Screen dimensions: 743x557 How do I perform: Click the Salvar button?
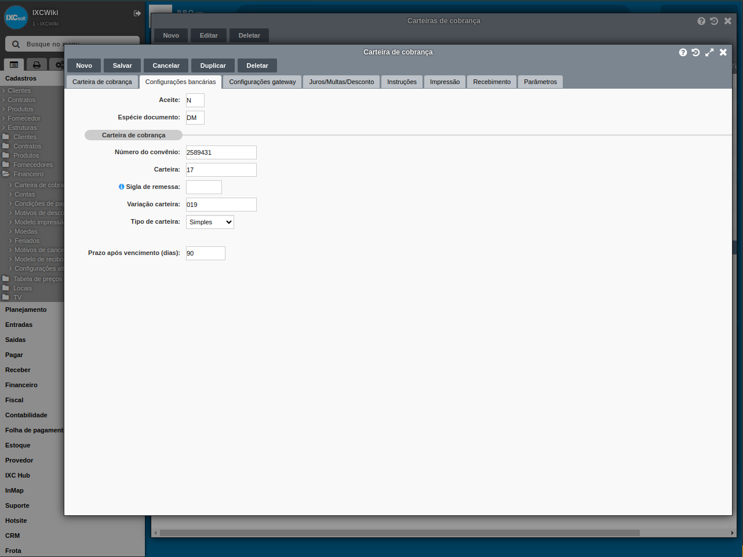tap(122, 65)
